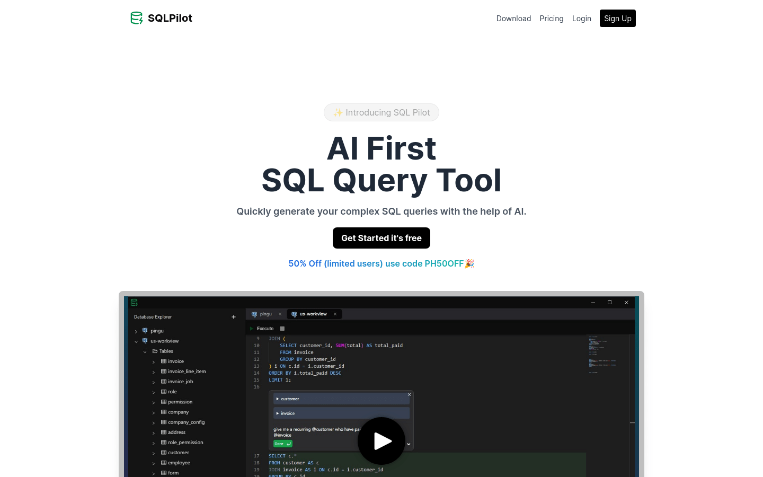763x477 pixels.
Task: Click the Execute label
Action: tap(265, 329)
